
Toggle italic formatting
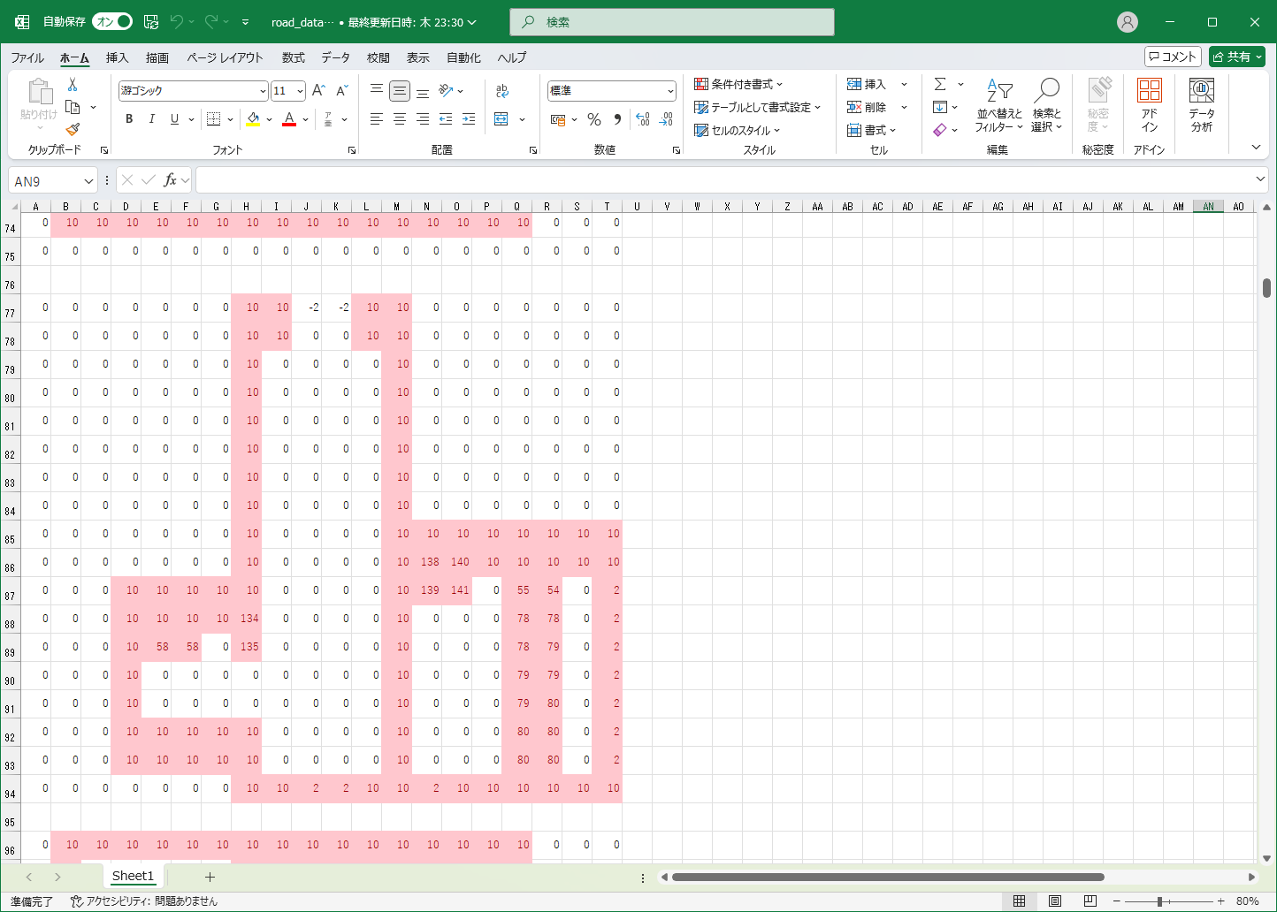tap(152, 119)
